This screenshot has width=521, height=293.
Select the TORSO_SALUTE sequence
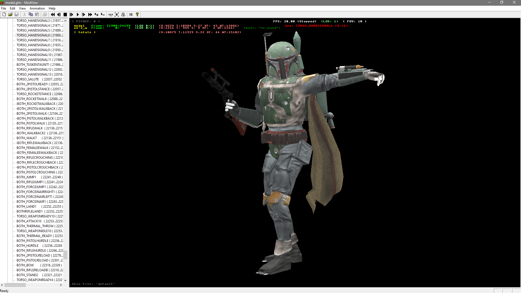pyautogui.click(x=40, y=79)
